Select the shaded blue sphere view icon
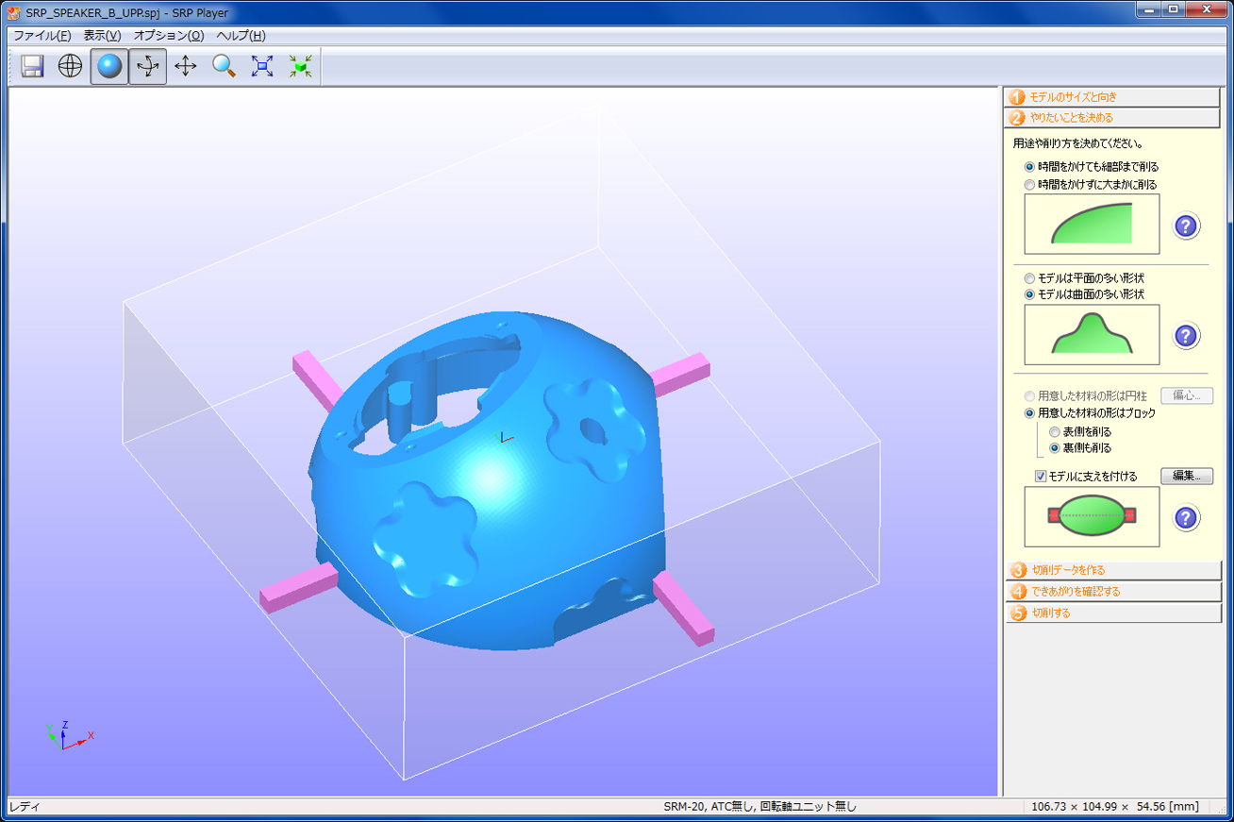The height and width of the screenshot is (822, 1234). tap(109, 66)
